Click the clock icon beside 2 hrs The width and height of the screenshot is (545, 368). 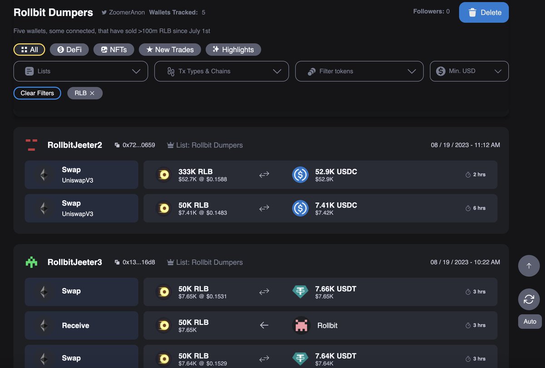(468, 174)
